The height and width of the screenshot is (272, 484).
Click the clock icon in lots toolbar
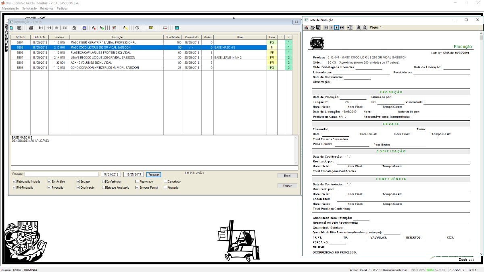138,28
